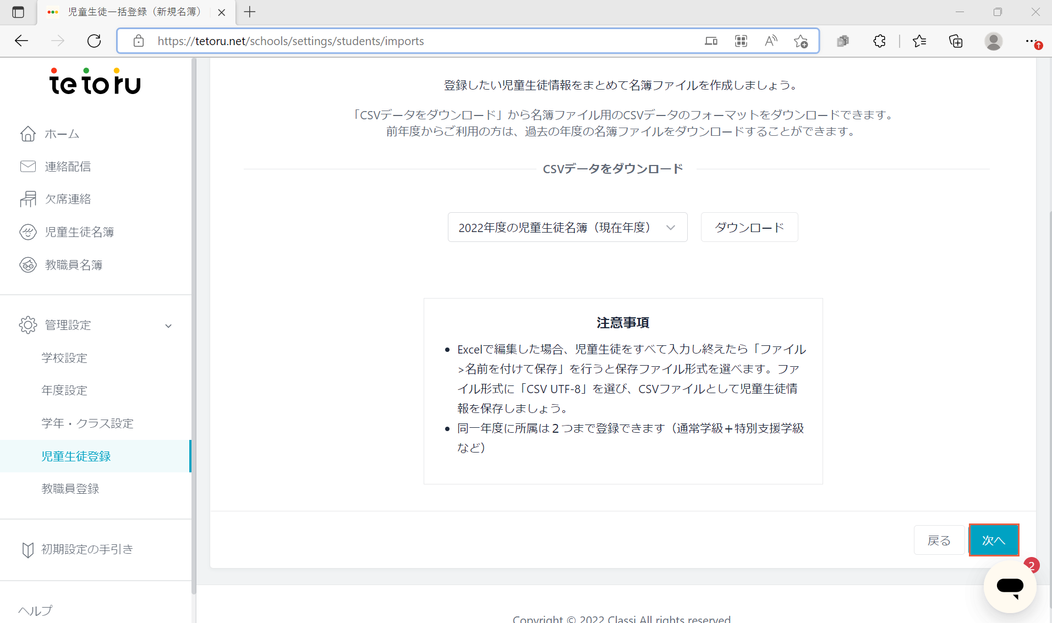Click the tetoru logo
The width and height of the screenshot is (1052, 623).
[x=95, y=81]
